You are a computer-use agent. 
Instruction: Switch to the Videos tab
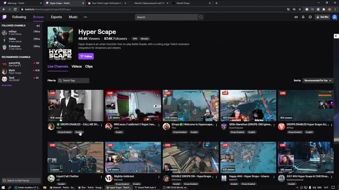pos(76,66)
